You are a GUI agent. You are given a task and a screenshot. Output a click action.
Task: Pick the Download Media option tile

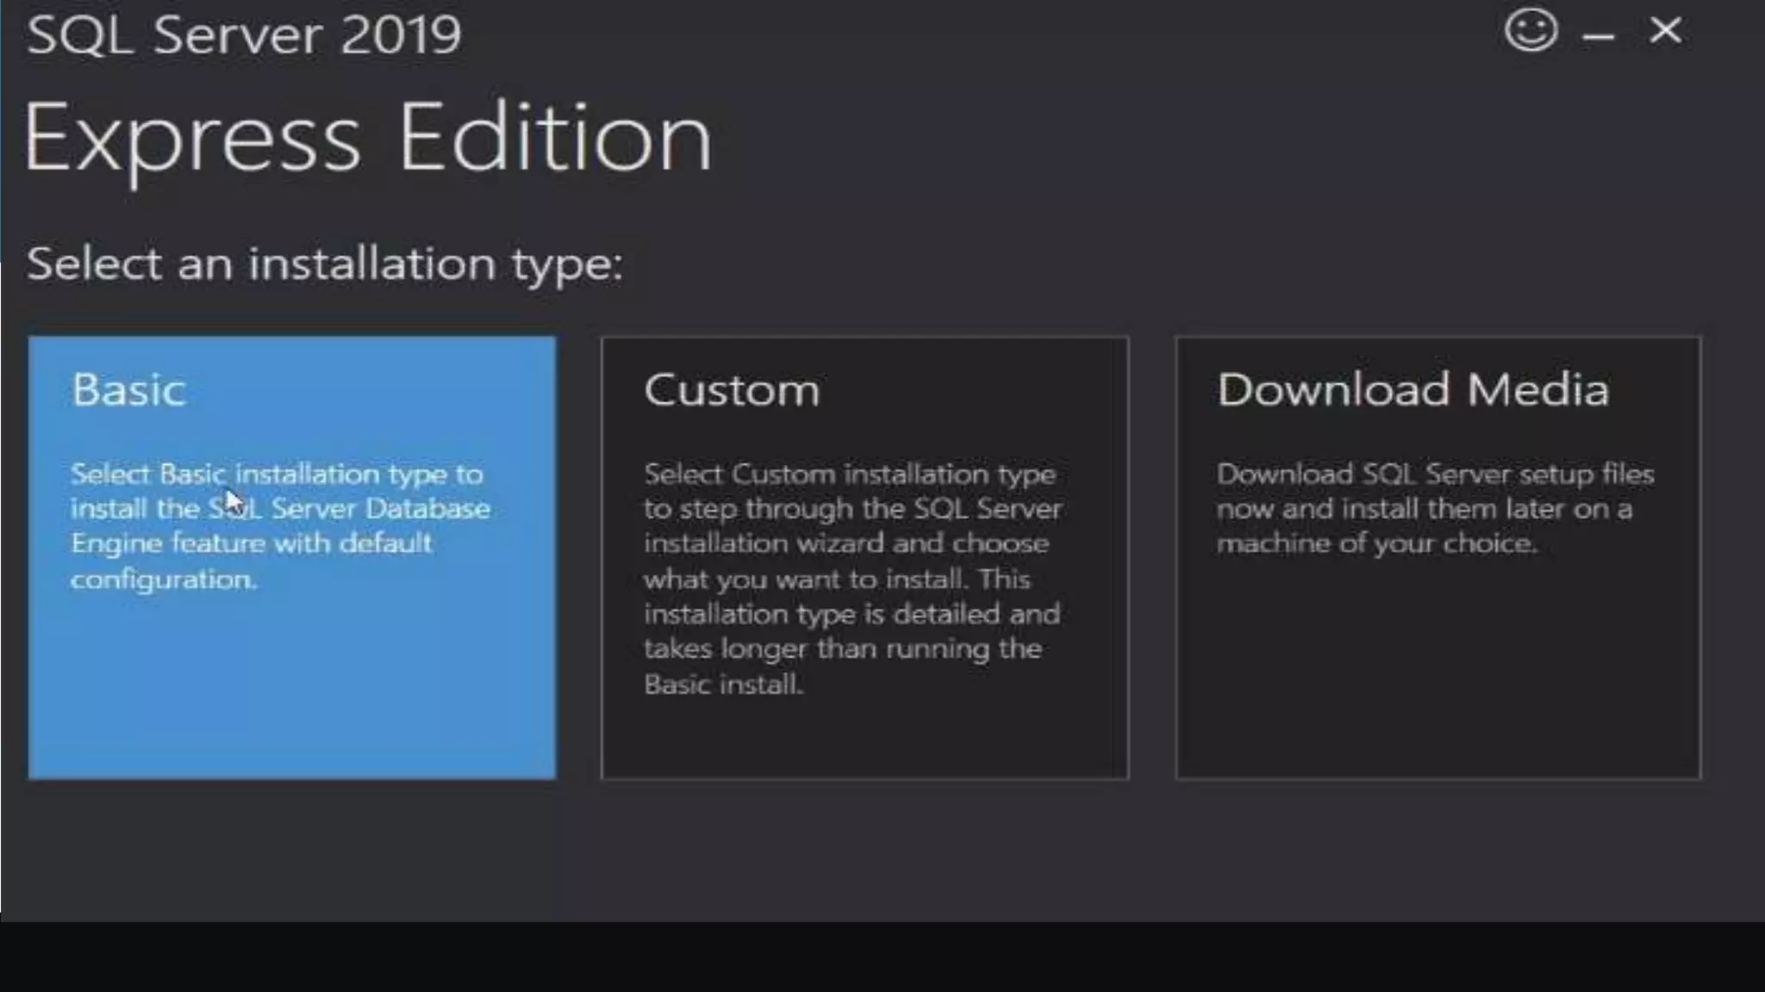(1438, 558)
